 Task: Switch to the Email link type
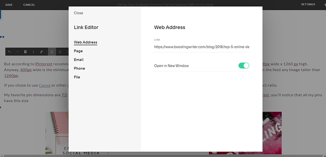coord(79,60)
